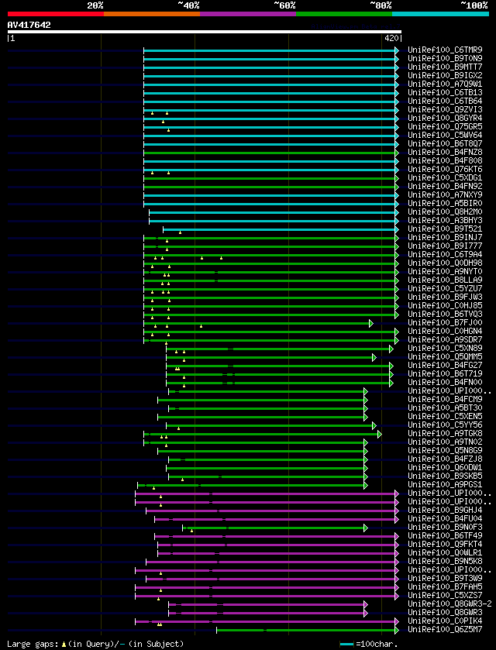Open hit UniRef100_B9T0N9
496x650 pixels.
pyautogui.click(x=445, y=58)
